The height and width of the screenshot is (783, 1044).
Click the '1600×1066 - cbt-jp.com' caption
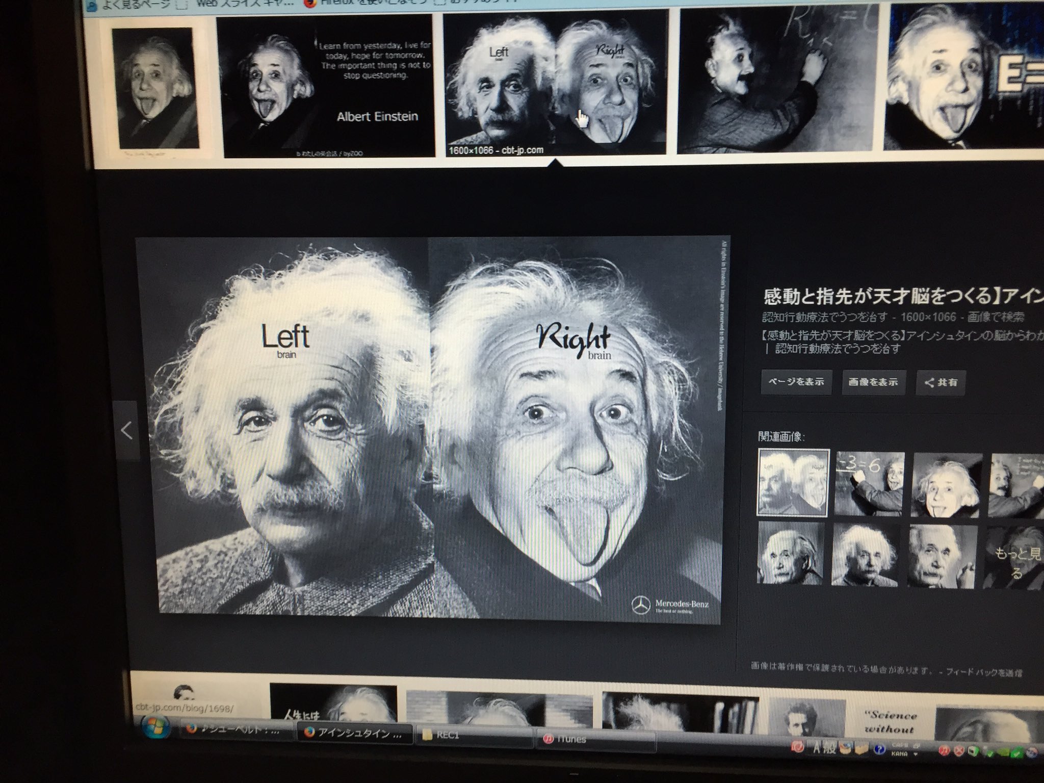tap(496, 150)
